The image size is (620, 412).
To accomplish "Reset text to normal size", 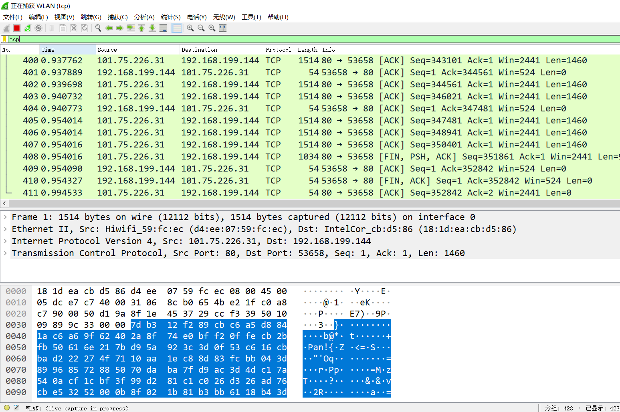I will click(x=212, y=28).
